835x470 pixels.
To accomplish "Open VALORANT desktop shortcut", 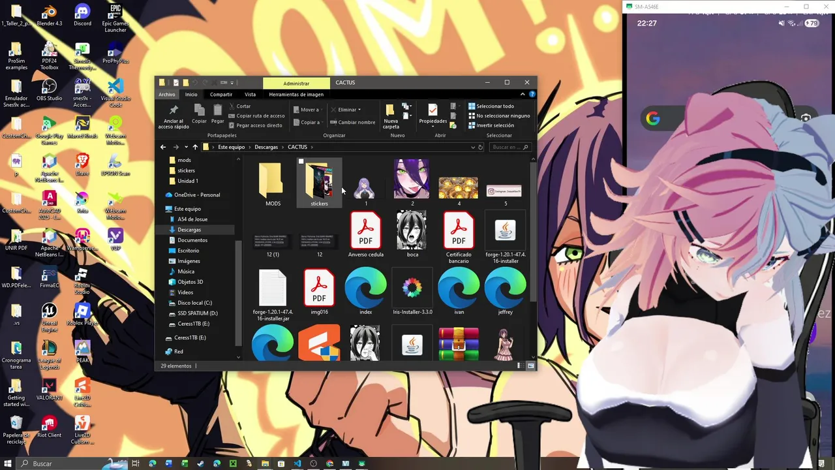I will (50, 390).
